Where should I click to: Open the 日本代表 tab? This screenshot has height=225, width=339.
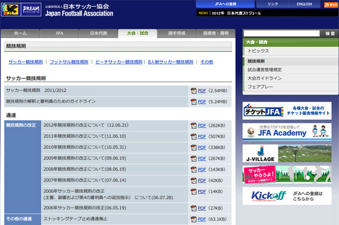point(98,33)
